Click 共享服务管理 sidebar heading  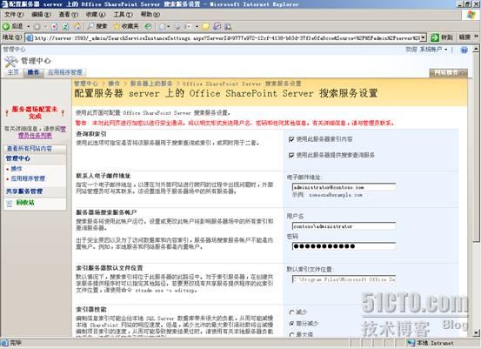(24, 191)
